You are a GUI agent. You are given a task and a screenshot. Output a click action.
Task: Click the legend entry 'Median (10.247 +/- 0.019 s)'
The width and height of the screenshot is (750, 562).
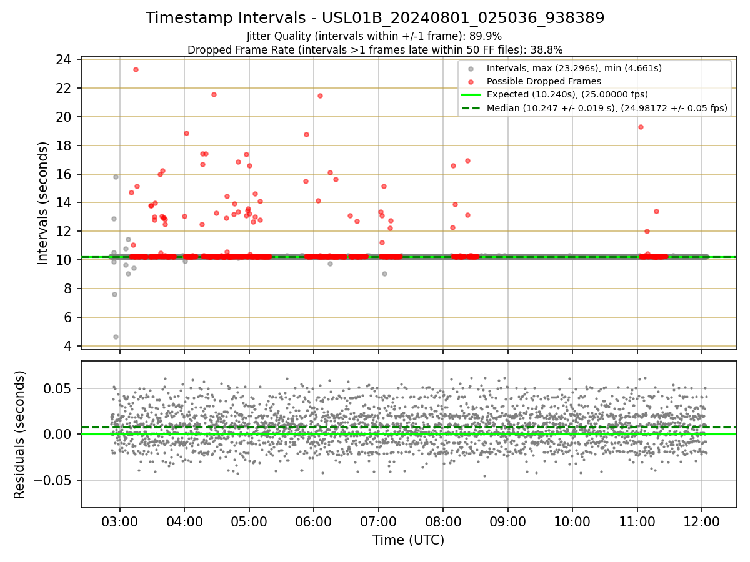point(607,108)
